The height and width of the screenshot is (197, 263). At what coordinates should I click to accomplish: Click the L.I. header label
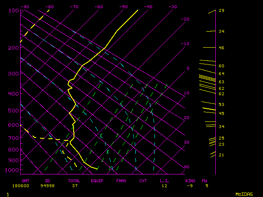tap(164, 181)
